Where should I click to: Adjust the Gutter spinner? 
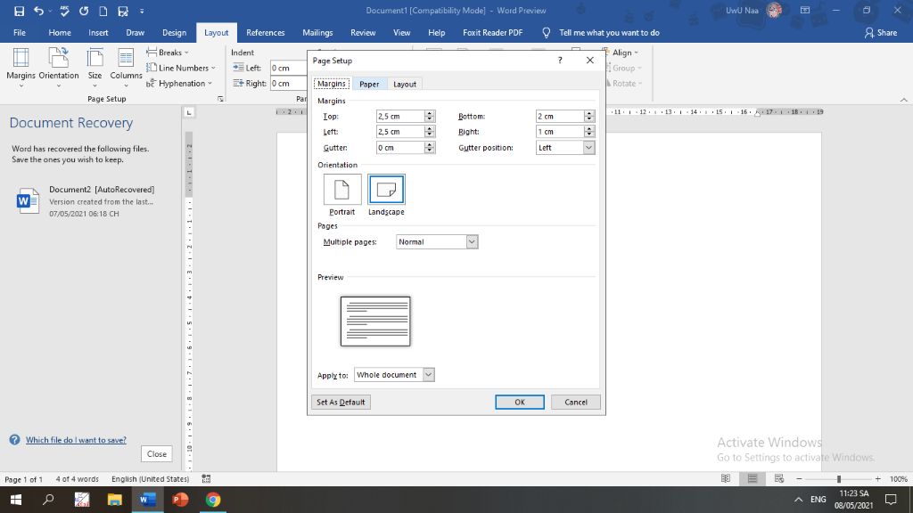(x=430, y=148)
